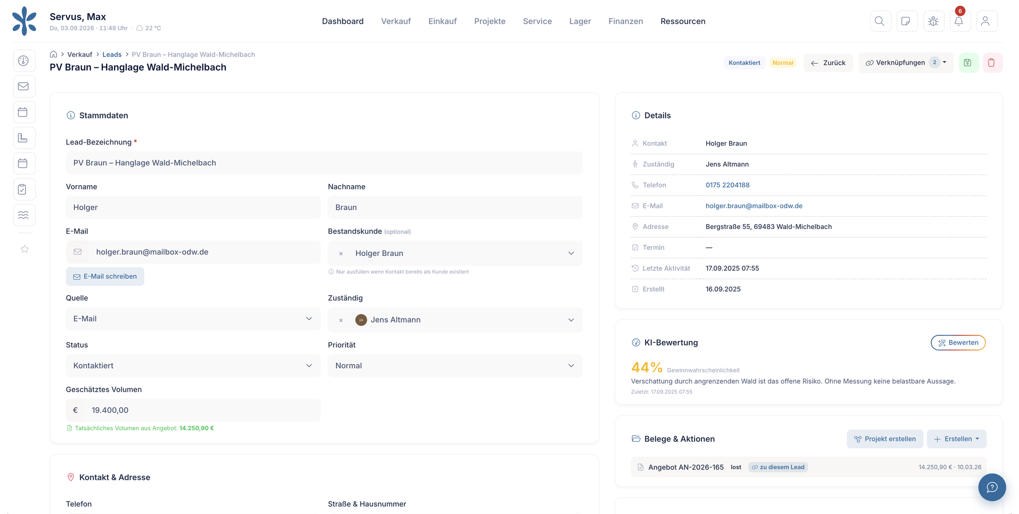Clear the Zuständig Jens Altmann selection

tap(341, 320)
